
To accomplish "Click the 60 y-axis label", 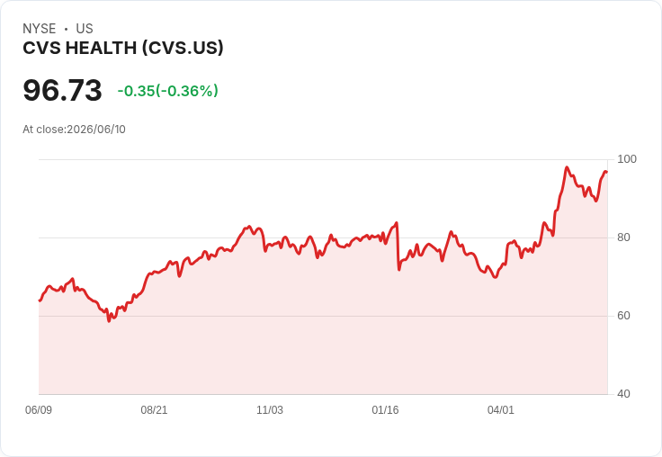I will [x=623, y=316].
